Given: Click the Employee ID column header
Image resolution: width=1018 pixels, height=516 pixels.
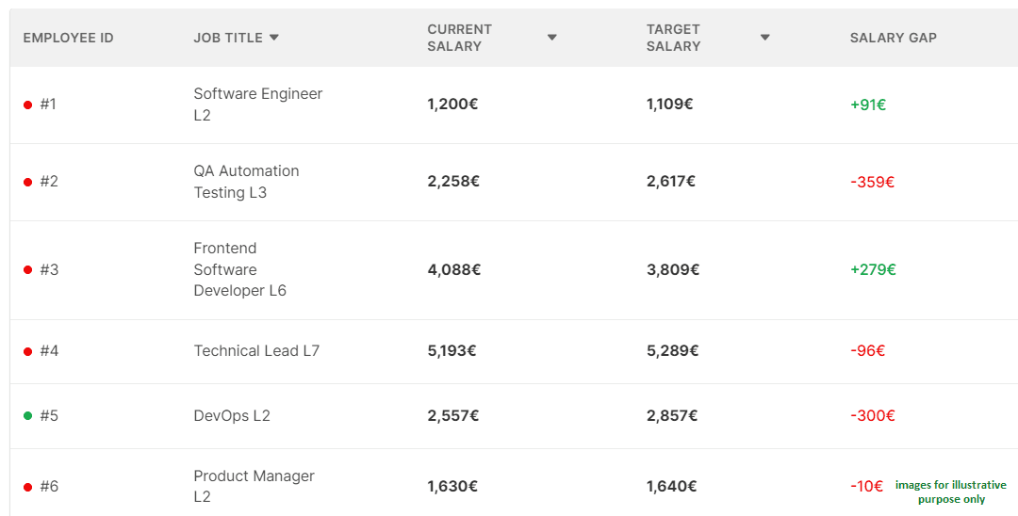Looking at the screenshot, I should tap(68, 38).
